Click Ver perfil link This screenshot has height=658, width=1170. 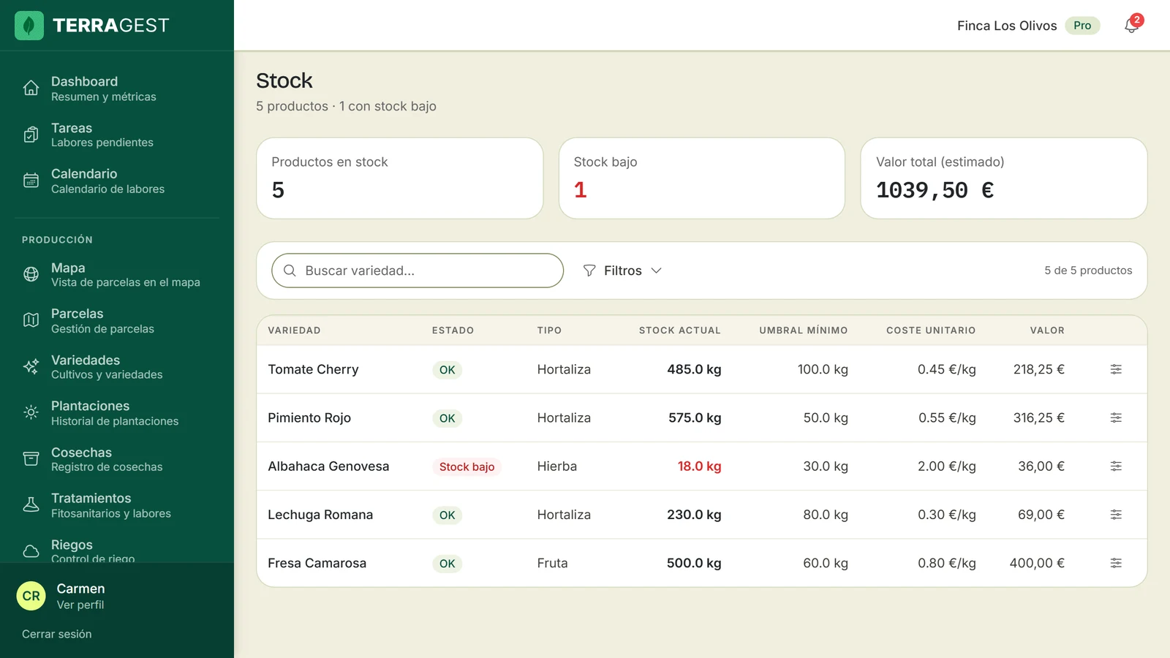pos(80,605)
